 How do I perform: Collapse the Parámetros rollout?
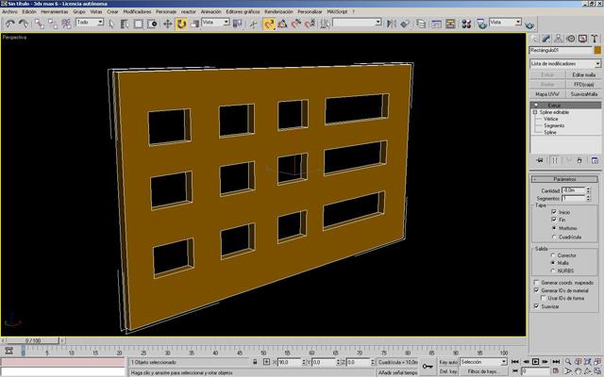pyautogui.click(x=564, y=179)
